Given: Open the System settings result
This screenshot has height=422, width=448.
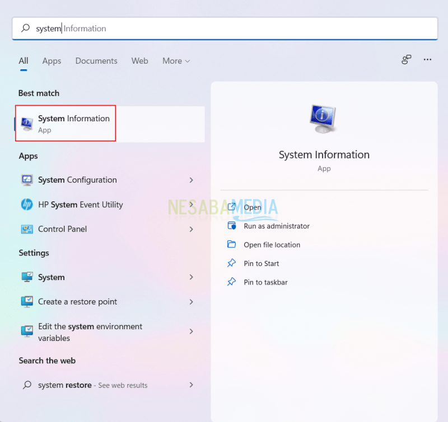Looking at the screenshot, I should (108, 277).
